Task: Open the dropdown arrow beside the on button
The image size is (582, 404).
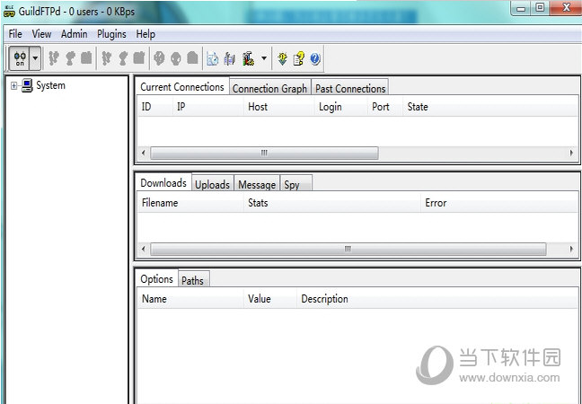Action: 35,58
